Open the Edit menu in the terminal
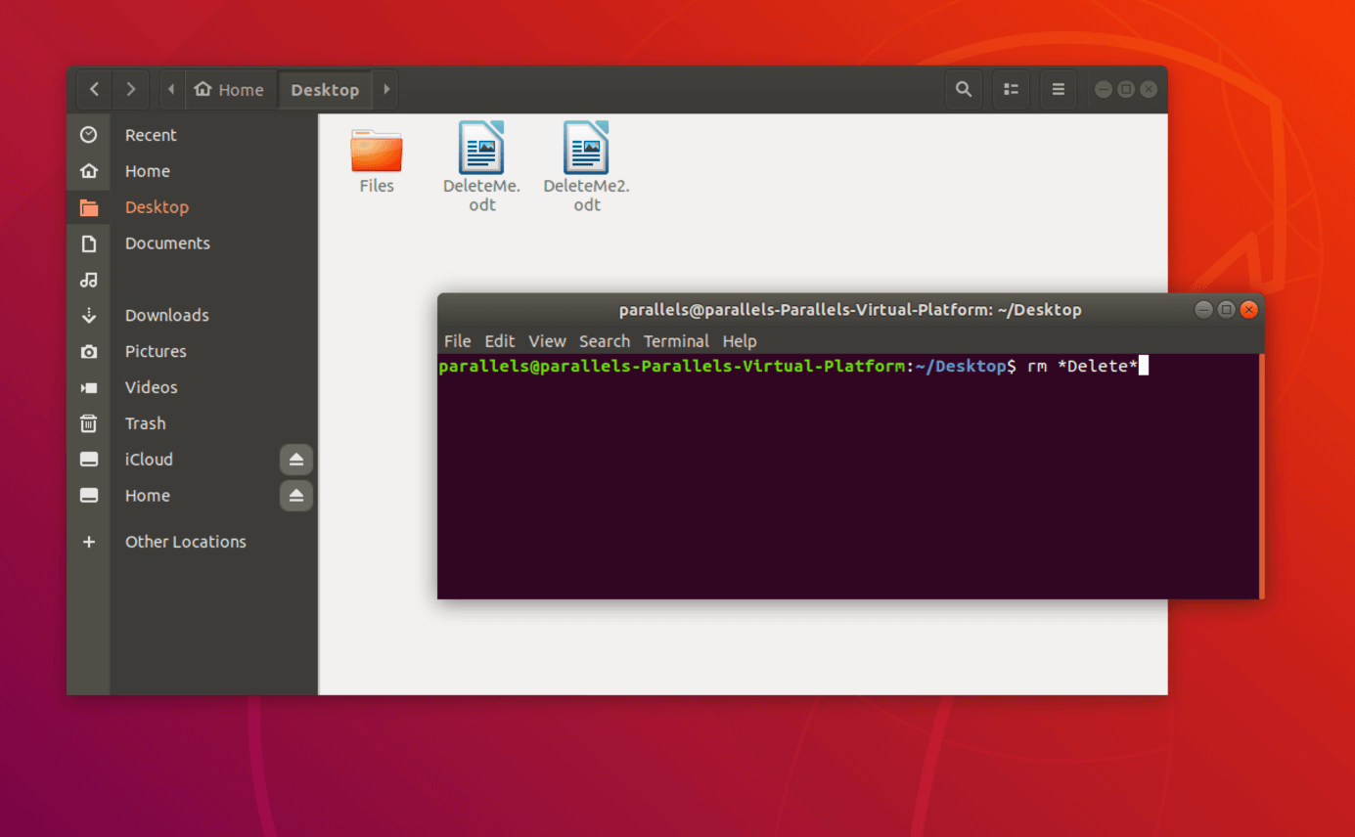Screen dimensions: 1355x837 (x=500, y=341)
